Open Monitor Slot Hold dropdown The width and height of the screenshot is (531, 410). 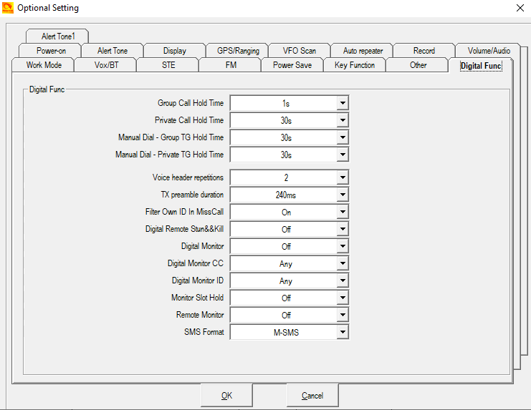[343, 298]
